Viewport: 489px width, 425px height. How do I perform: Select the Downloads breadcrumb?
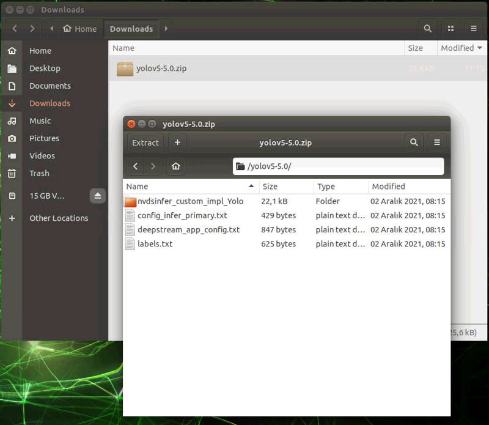131,28
